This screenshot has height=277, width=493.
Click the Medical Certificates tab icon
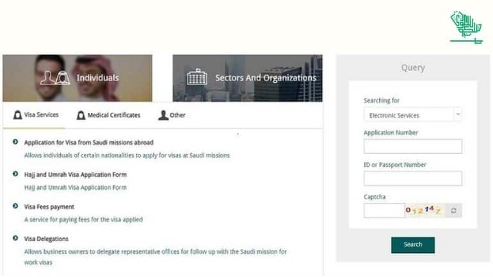(x=81, y=115)
